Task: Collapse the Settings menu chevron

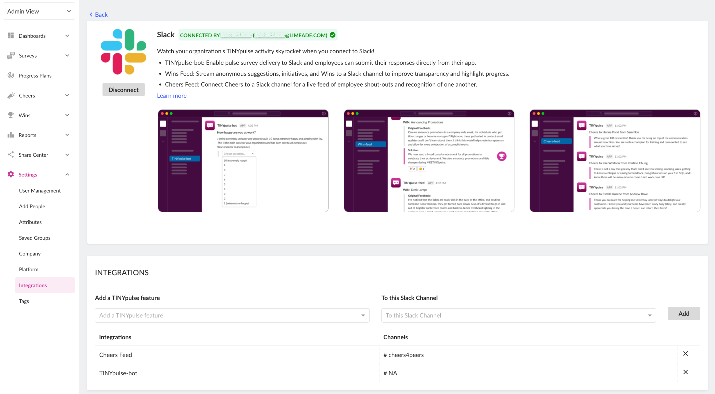Action: pos(67,174)
